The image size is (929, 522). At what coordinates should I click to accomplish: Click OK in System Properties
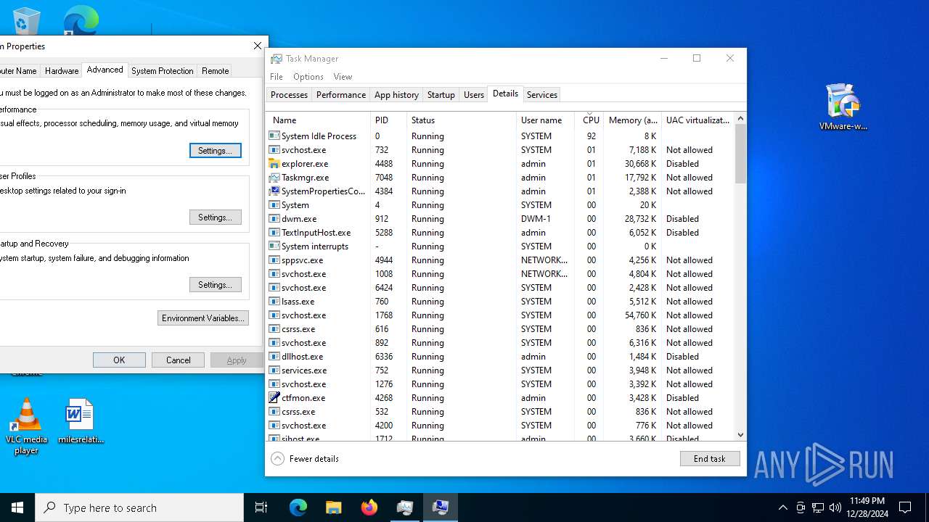tap(119, 360)
